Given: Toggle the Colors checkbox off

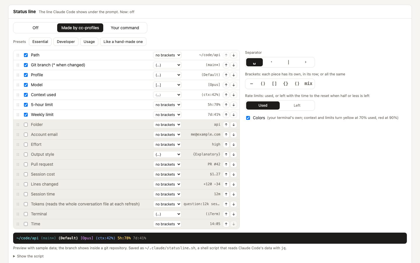Looking at the screenshot, I should [248, 118].
